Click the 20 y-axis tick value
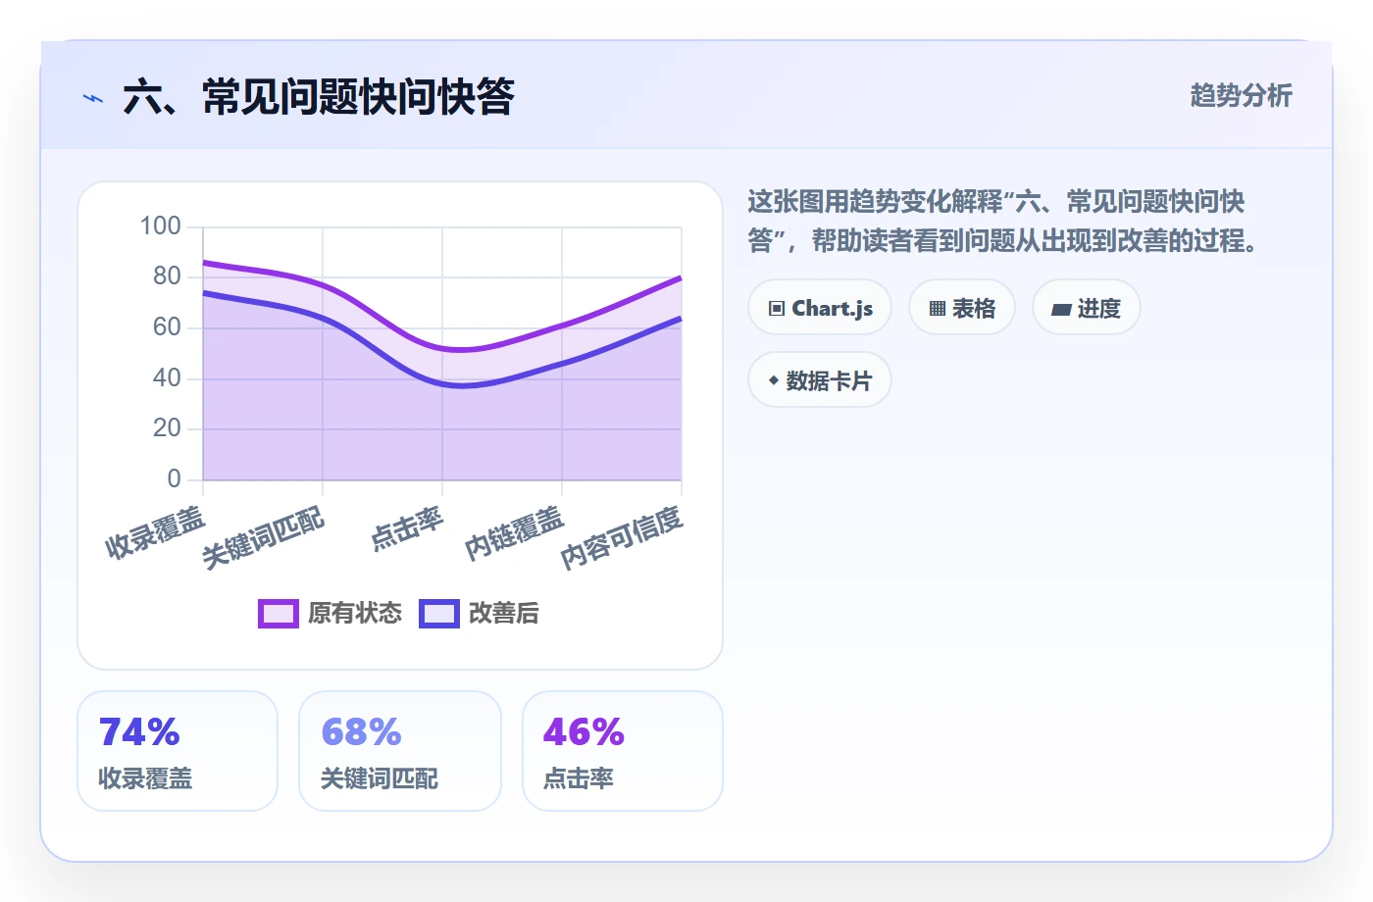 167,428
